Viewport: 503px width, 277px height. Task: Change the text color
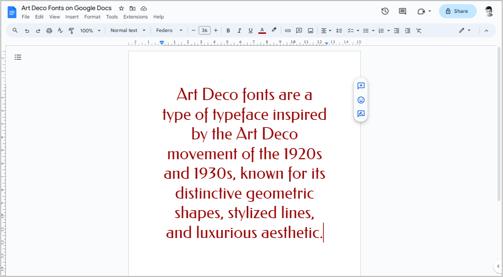click(x=262, y=30)
